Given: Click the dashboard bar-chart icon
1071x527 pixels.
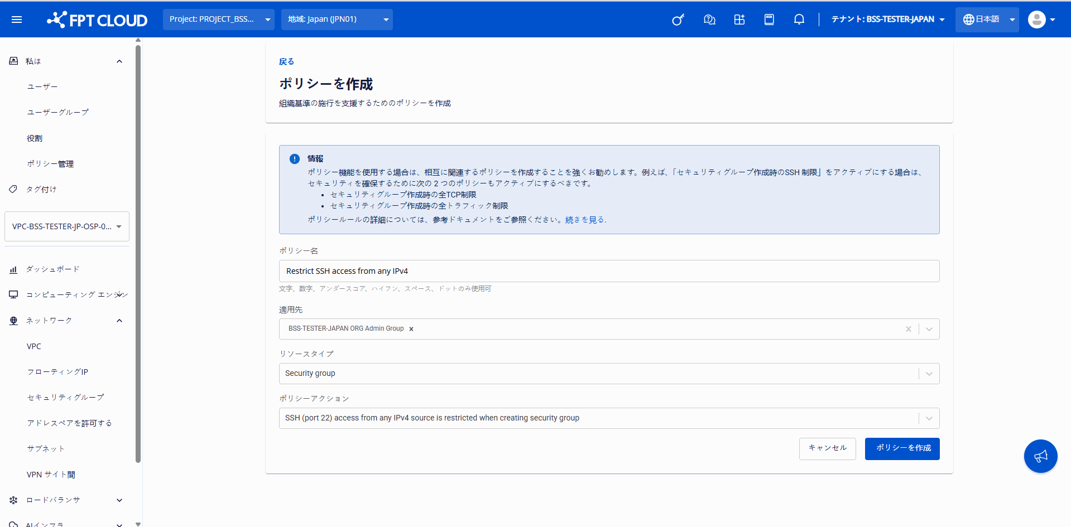Looking at the screenshot, I should point(13,270).
